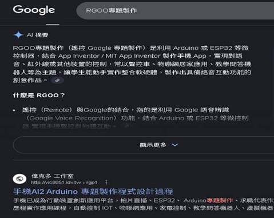This screenshot has width=274, height=218.
Task: Open source link icon after 創意作品
Action: pos(57,81)
